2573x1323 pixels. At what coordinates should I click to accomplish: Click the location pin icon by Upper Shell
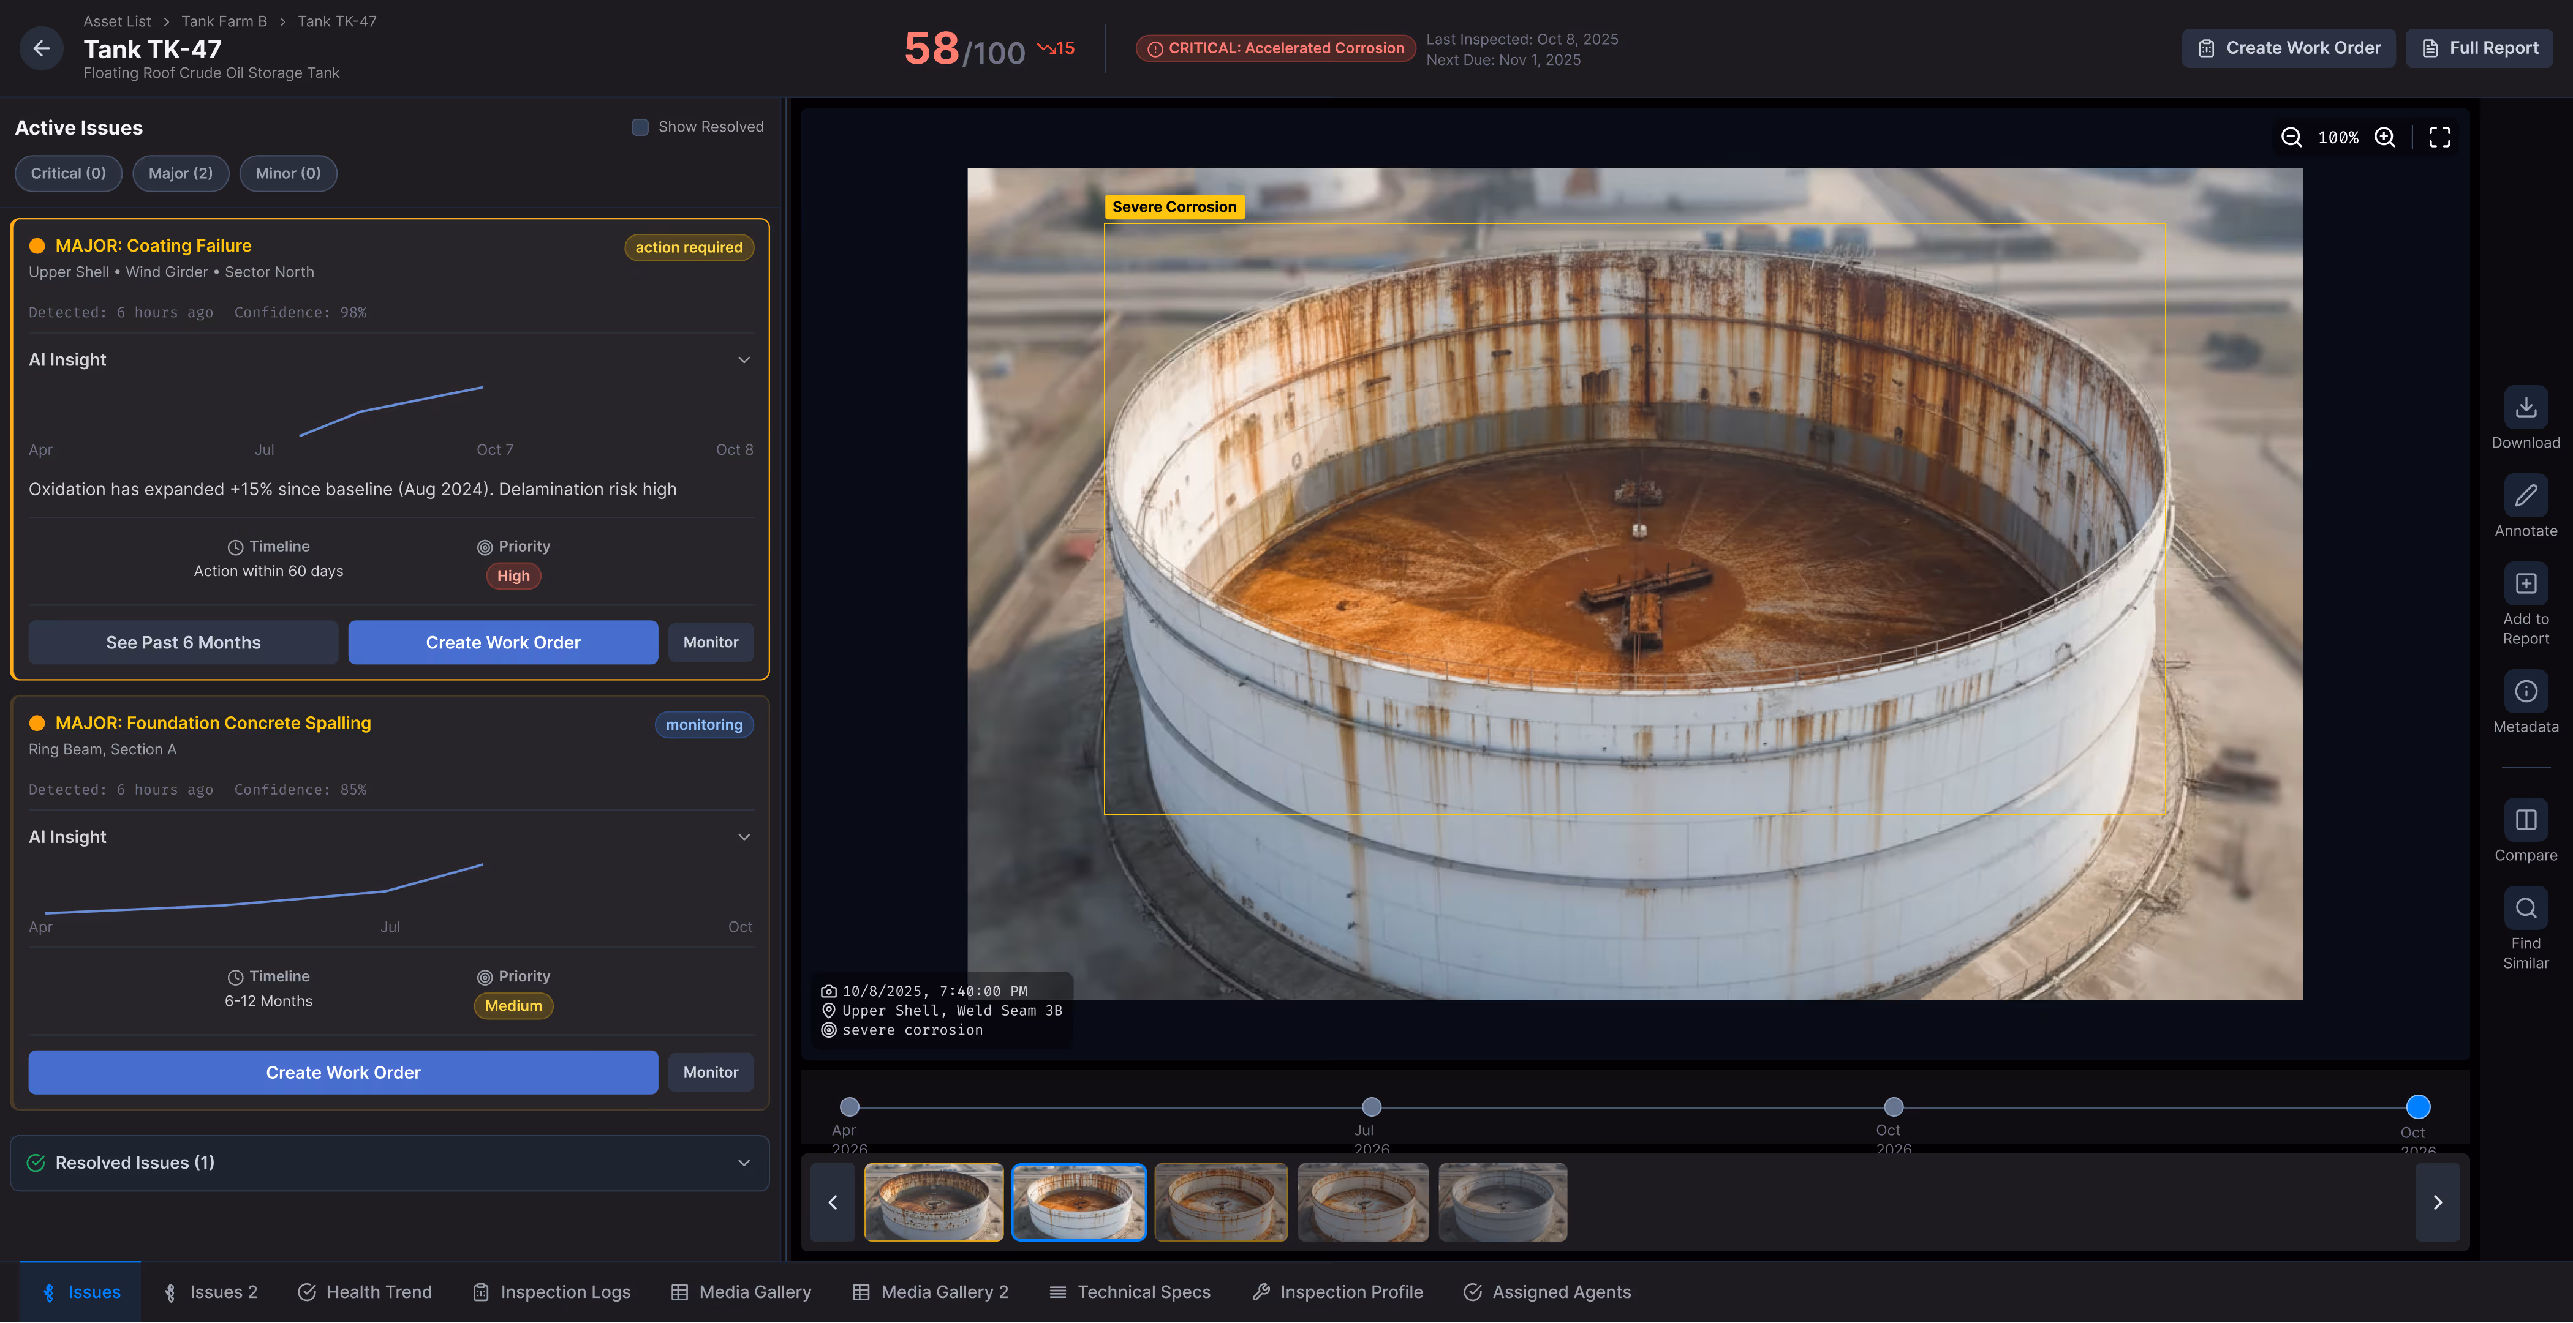tap(828, 1011)
